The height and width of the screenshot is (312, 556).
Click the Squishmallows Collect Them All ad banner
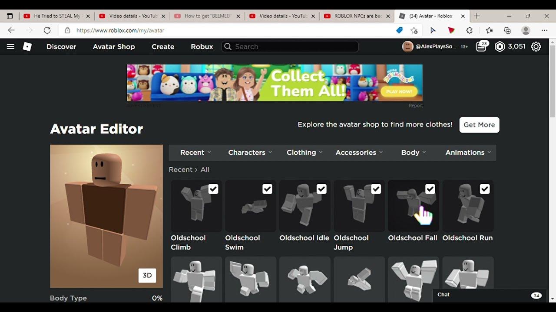point(275,83)
